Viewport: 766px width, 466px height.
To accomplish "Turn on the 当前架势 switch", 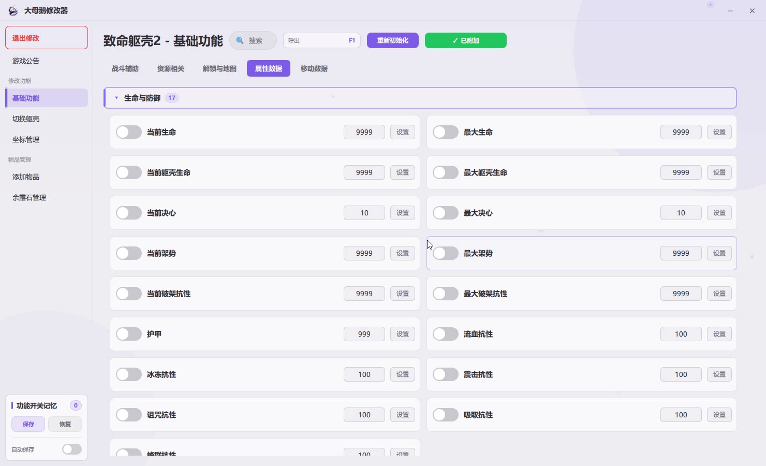I will coord(129,253).
